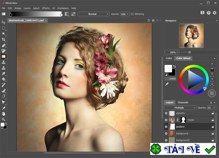This screenshot has height=158, width=219.
Task: Swap foreground and background colors arrow
Action: click(x=174, y=67)
